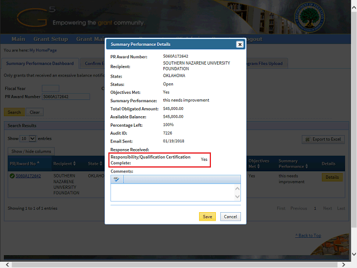The width and height of the screenshot is (357, 268).
Task: Click Excel icon on Export to Excel
Action: pos(307,140)
